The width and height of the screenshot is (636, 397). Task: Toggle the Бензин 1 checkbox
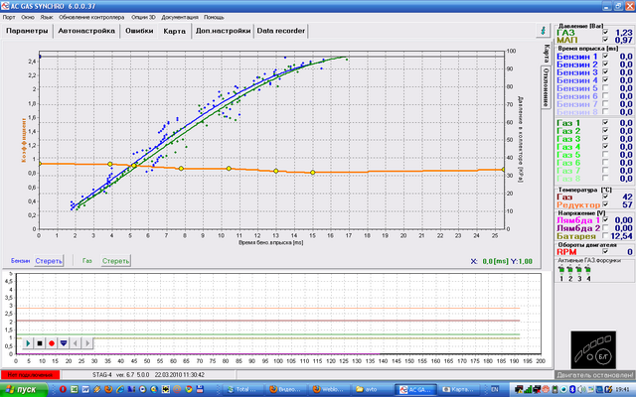click(x=606, y=57)
